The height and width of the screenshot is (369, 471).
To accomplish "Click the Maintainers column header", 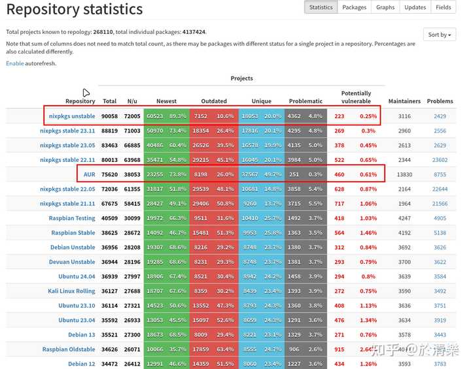I will pyautogui.click(x=404, y=101).
